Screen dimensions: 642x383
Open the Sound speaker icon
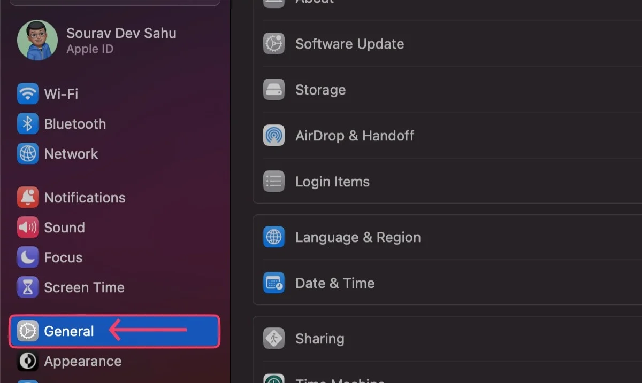(x=28, y=228)
